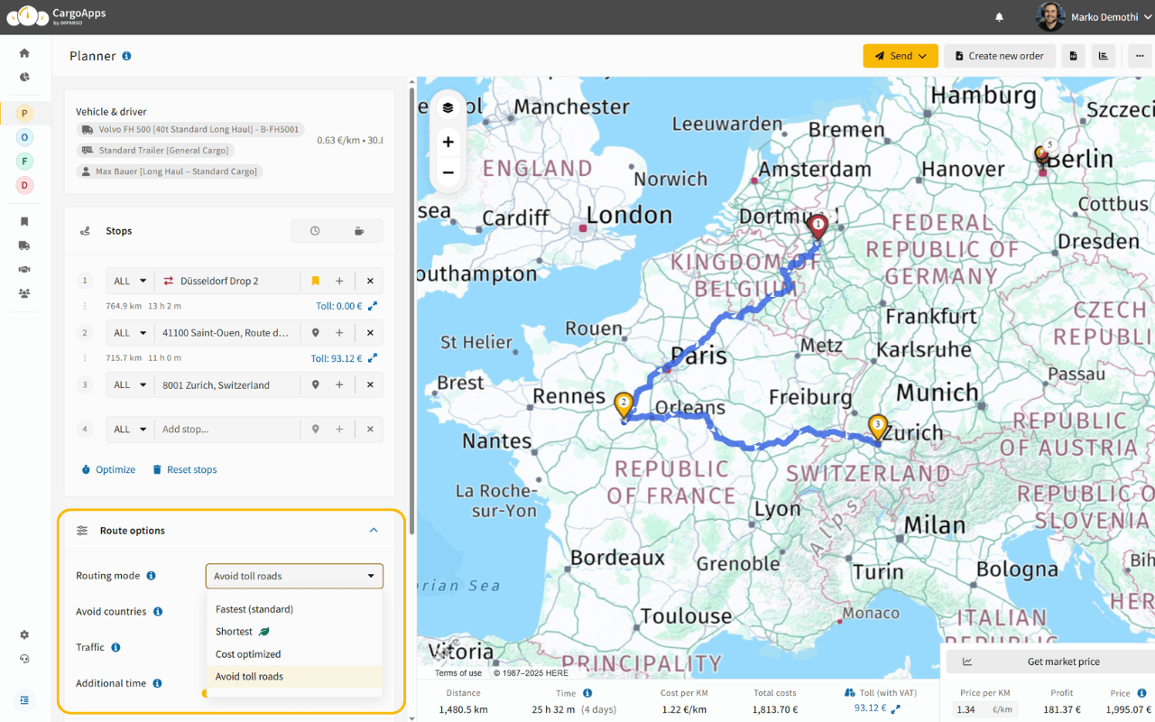Click the Add stop input field

pyautogui.click(x=228, y=430)
